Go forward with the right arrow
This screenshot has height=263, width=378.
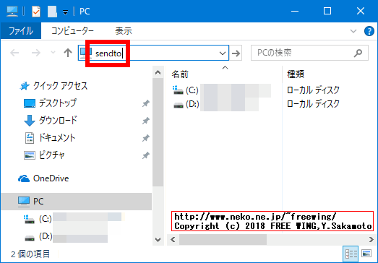pyautogui.click(x=36, y=53)
